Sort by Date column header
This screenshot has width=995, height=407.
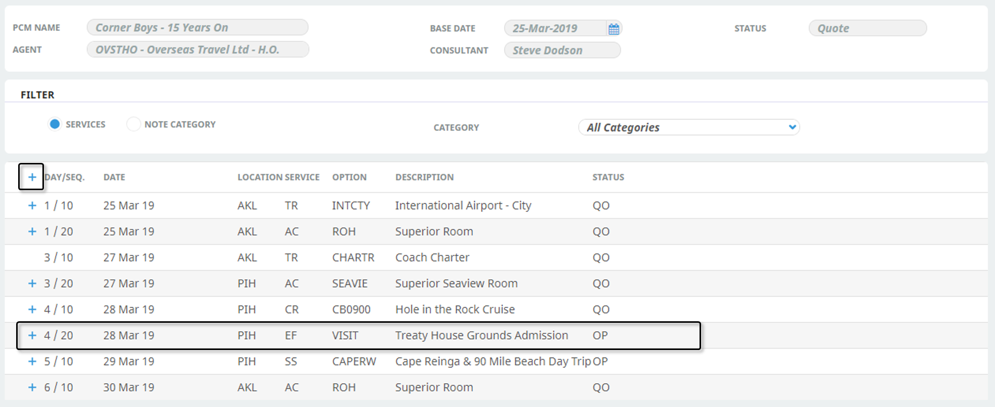(114, 177)
